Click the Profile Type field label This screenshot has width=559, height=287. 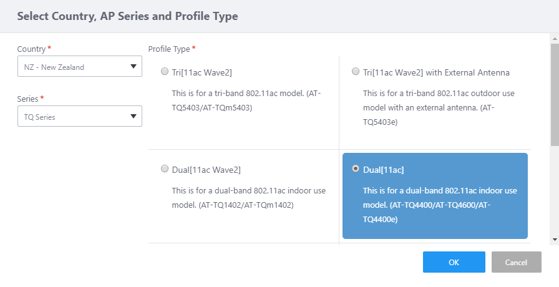pos(170,49)
